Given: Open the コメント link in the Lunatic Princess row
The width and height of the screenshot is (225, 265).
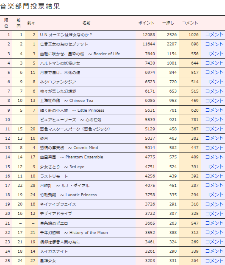Looking at the screenshot, I should [214, 195].
